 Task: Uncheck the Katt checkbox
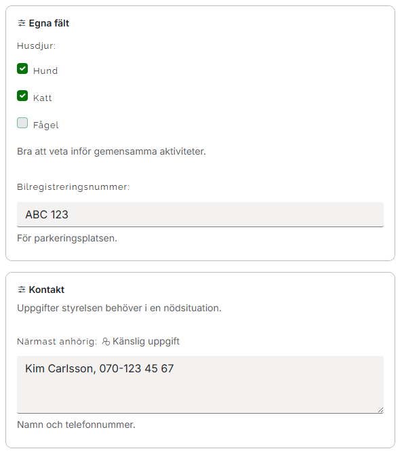22,96
